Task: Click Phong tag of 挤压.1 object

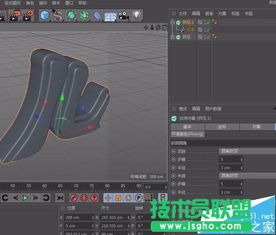Action: point(215,23)
